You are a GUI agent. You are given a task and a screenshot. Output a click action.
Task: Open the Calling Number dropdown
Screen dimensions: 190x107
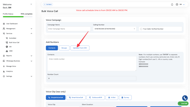pos(115,29)
